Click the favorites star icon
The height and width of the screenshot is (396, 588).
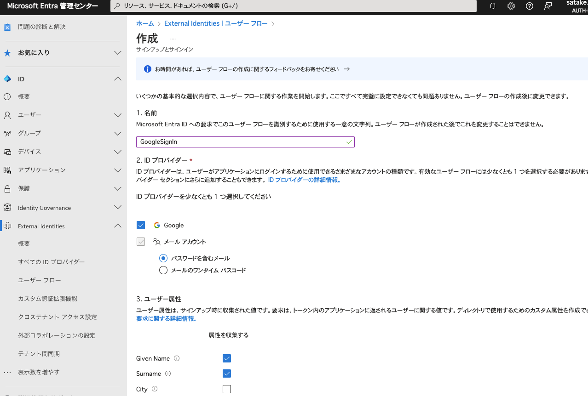[x=7, y=53]
